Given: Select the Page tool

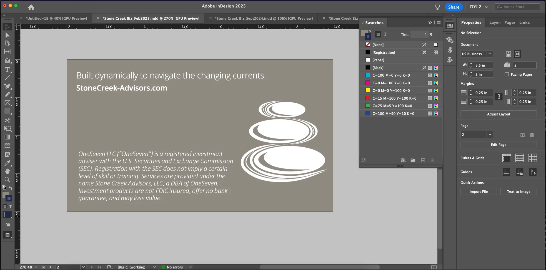Looking at the screenshot, I should [7, 43].
